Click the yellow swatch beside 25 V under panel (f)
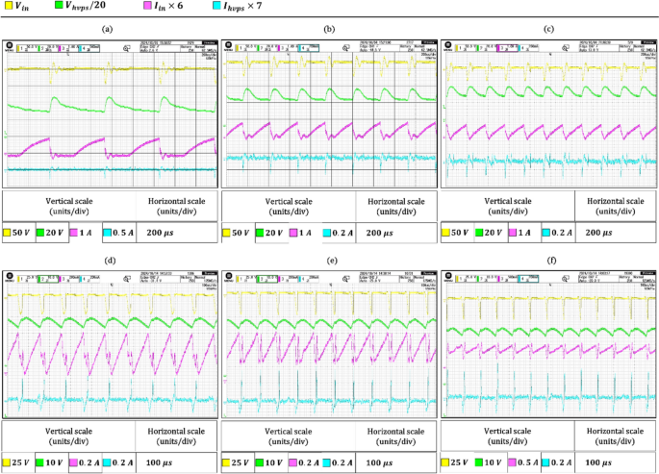The image size is (659, 474). (445, 462)
